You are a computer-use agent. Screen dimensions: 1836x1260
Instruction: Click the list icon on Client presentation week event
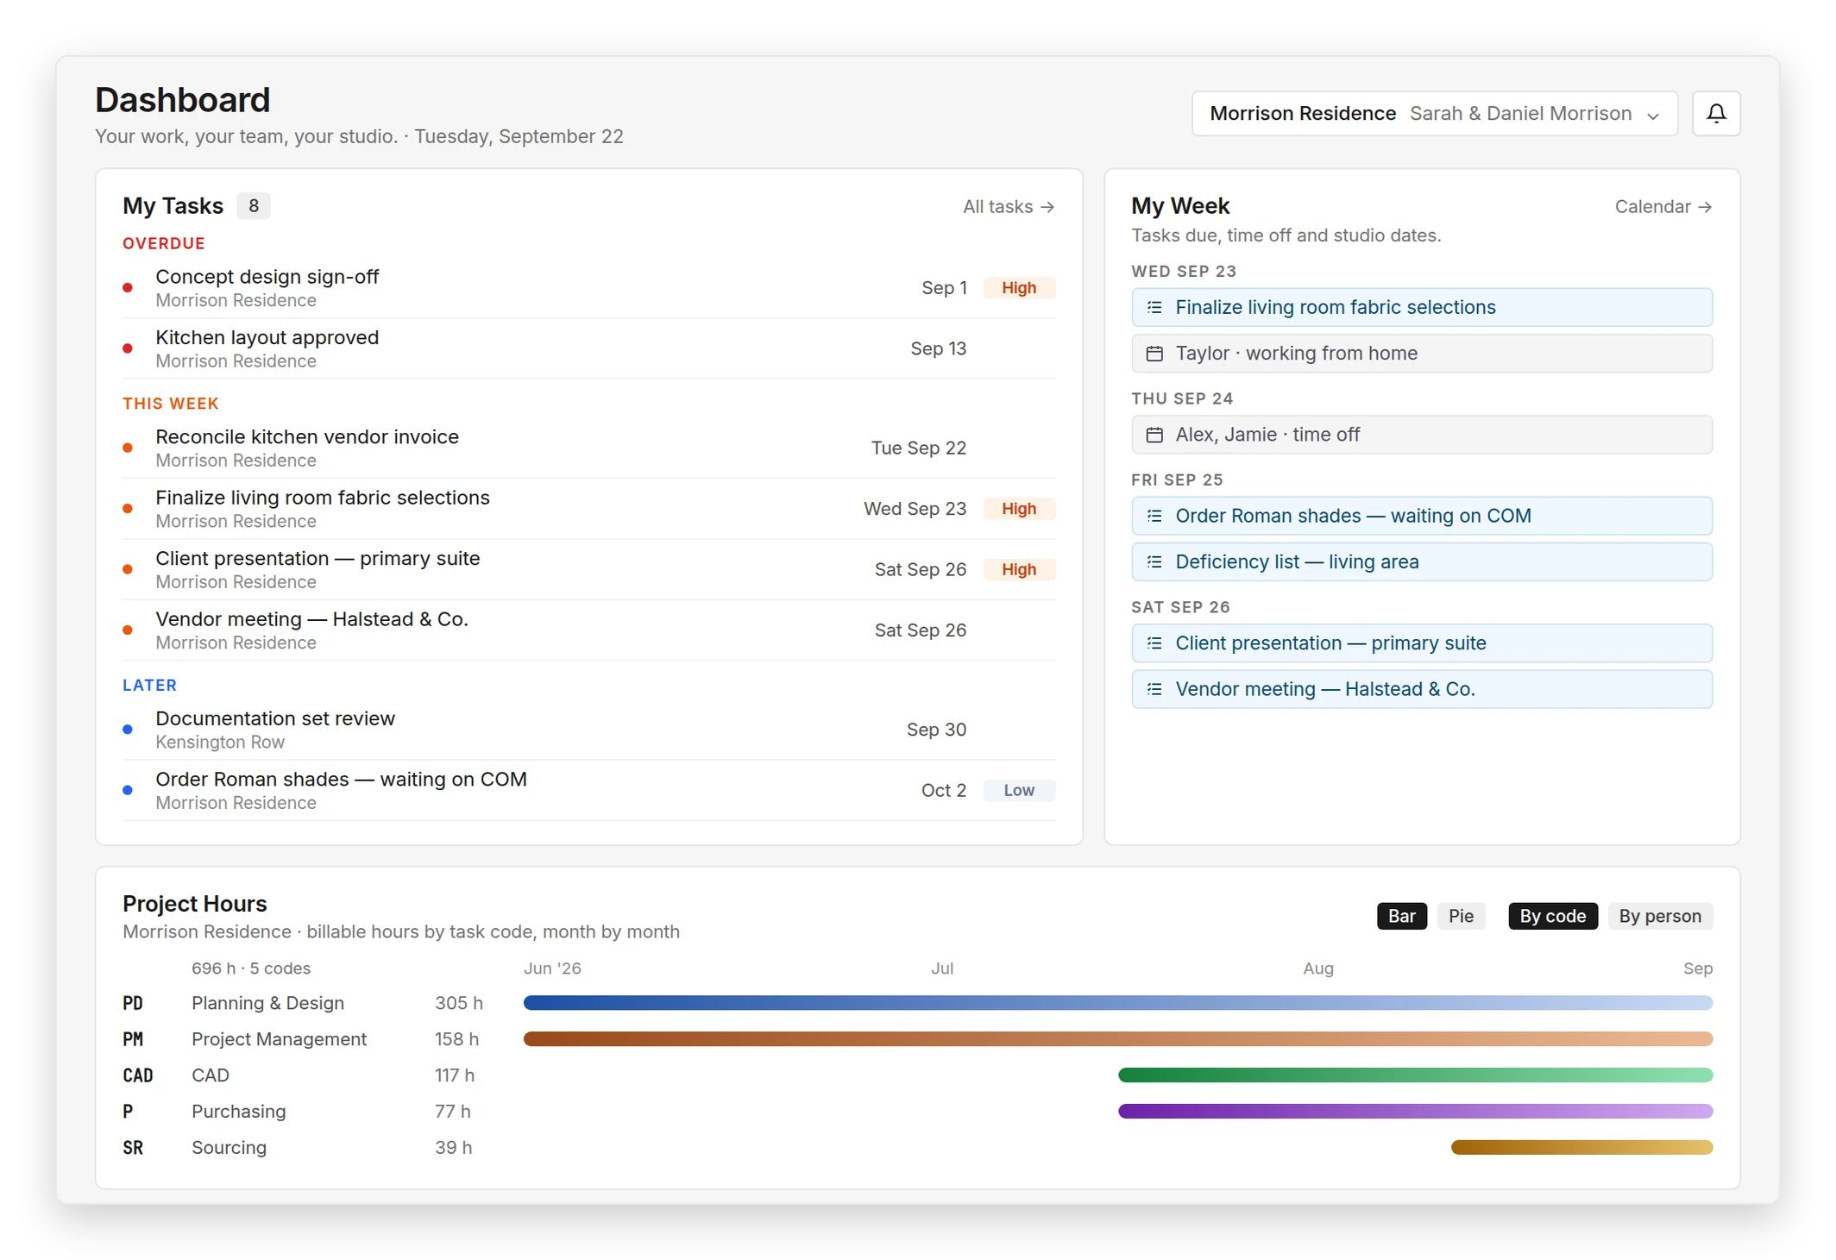pos(1154,643)
